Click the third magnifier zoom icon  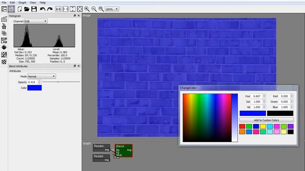(x=101, y=9)
